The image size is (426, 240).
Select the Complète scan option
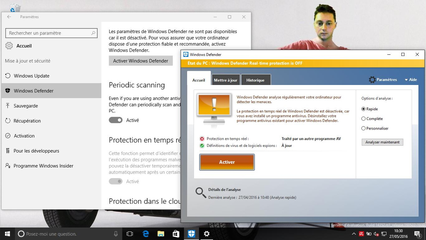click(x=364, y=119)
